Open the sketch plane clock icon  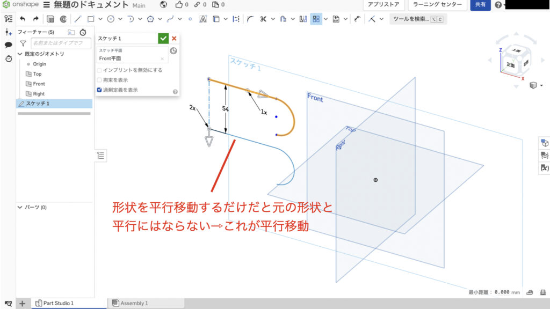(x=173, y=51)
